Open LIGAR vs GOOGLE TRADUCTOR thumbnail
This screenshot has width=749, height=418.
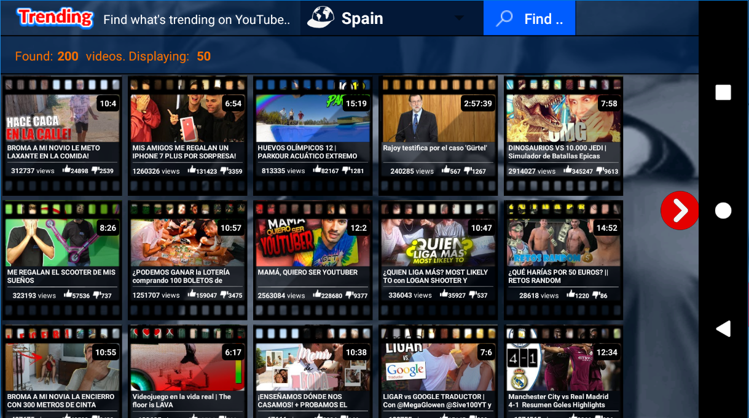[438, 367]
